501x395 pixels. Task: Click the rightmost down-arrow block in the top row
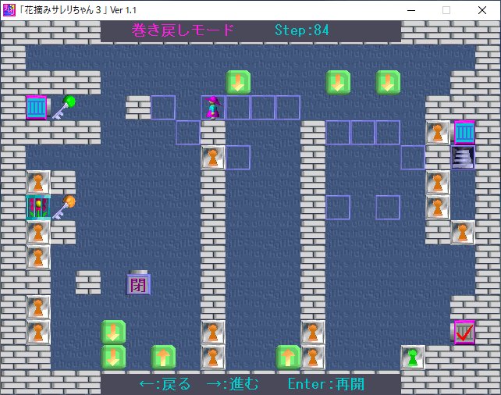tap(388, 82)
